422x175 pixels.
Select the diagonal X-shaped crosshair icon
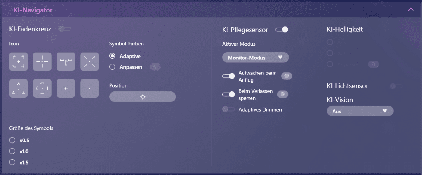[x=89, y=62]
